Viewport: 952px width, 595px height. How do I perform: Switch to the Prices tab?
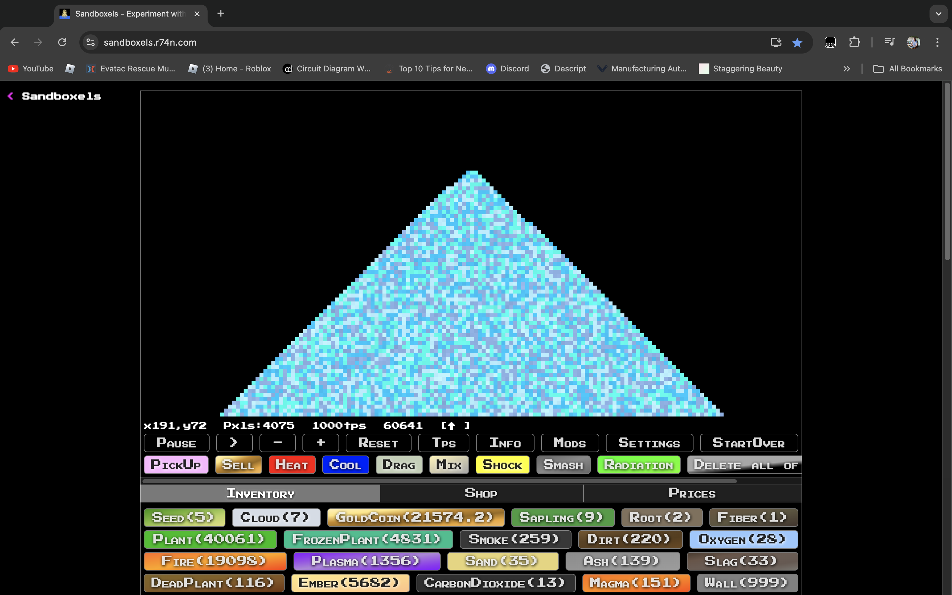point(692,493)
